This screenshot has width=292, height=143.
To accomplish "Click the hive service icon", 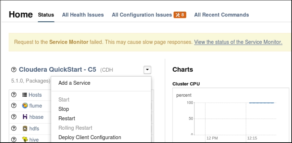I will [x=25, y=139].
